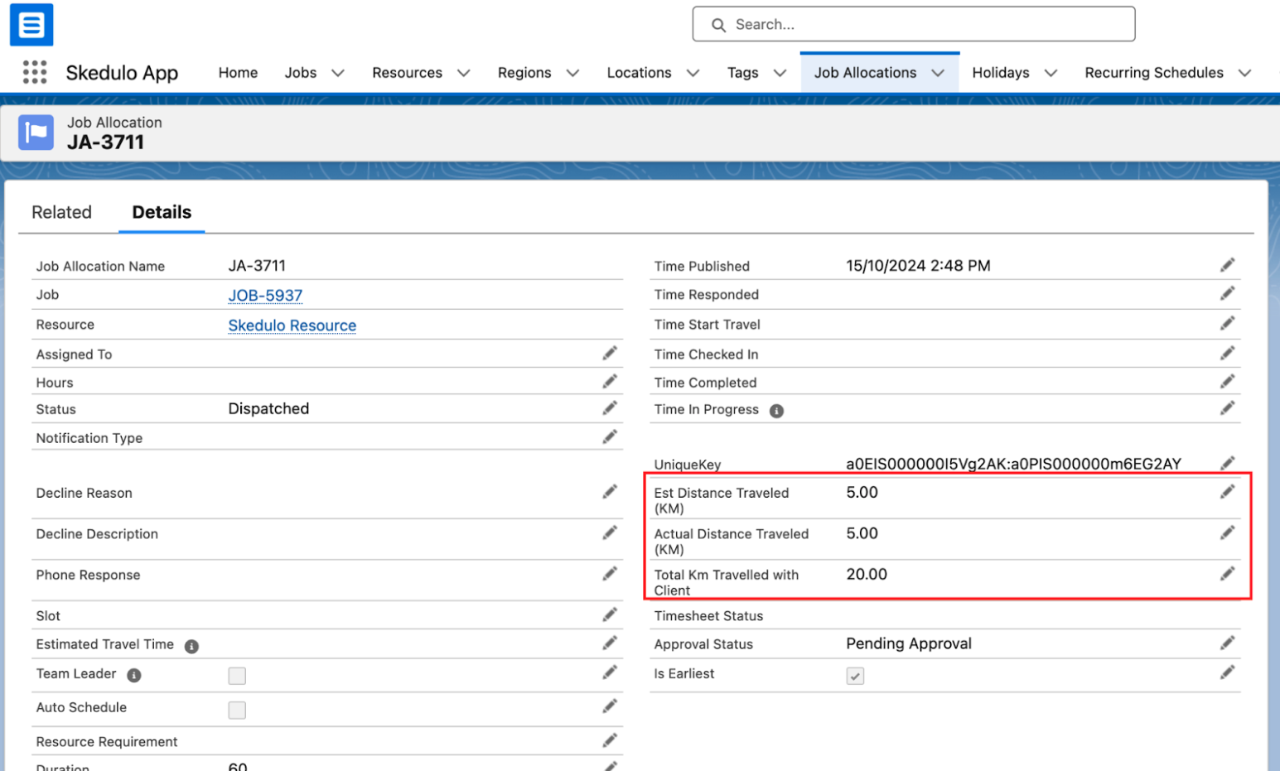Edit the Slot field pencil
This screenshot has height=771, width=1280.
pyautogui.click(x=610, y=614)
